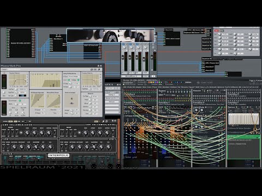Click the Source to Listener position pad
This screenshot has height=196, width=262.
[72, 101]
